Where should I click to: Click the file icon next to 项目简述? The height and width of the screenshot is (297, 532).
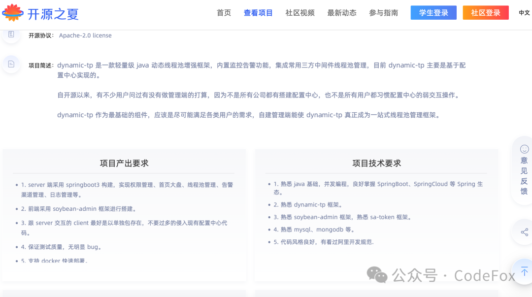point(11,64)
